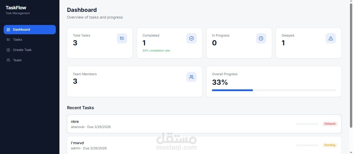Click the Tasks list icon in sidebar
Viewport: 353px width, 154px height.
coord(8,39)
